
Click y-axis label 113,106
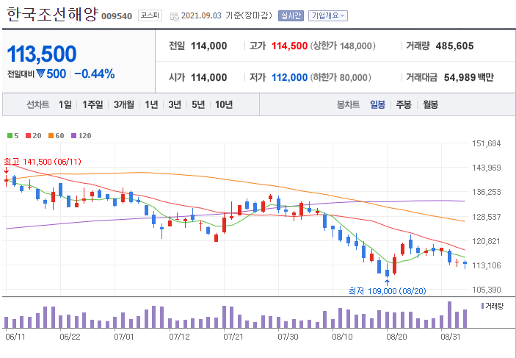487,265
